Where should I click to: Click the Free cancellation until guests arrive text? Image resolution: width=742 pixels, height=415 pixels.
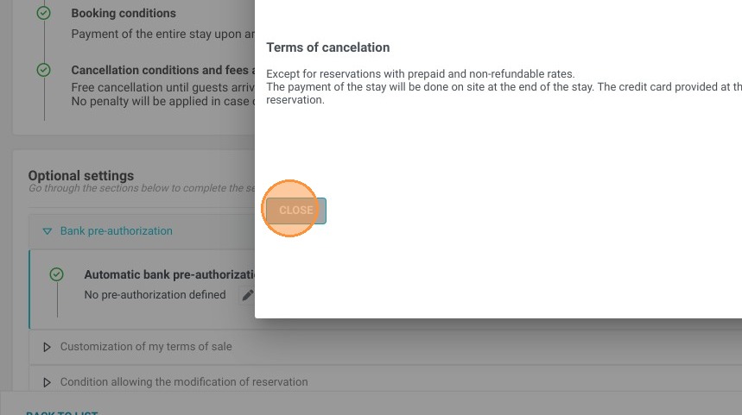click(162, 87)
